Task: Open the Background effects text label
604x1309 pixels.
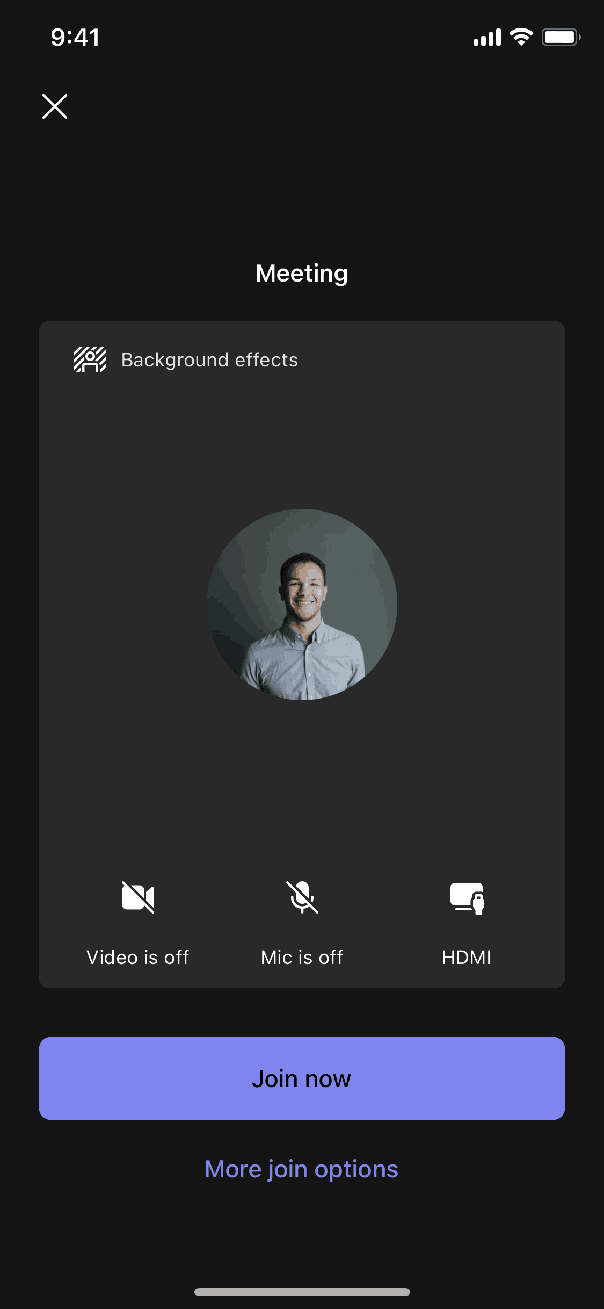Action: click(209, 360)
